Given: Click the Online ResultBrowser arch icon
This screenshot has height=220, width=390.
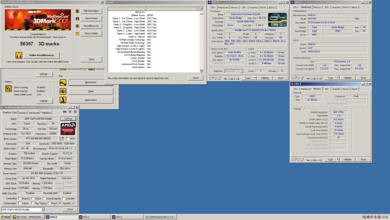Looking at the screenshot, I should coord(19,55).
